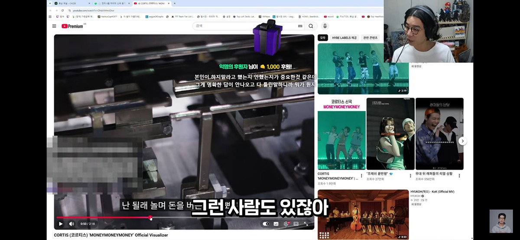Visit the HYUKOH channel name link
This screenshot has height=240, width=520.
[416, 196]
